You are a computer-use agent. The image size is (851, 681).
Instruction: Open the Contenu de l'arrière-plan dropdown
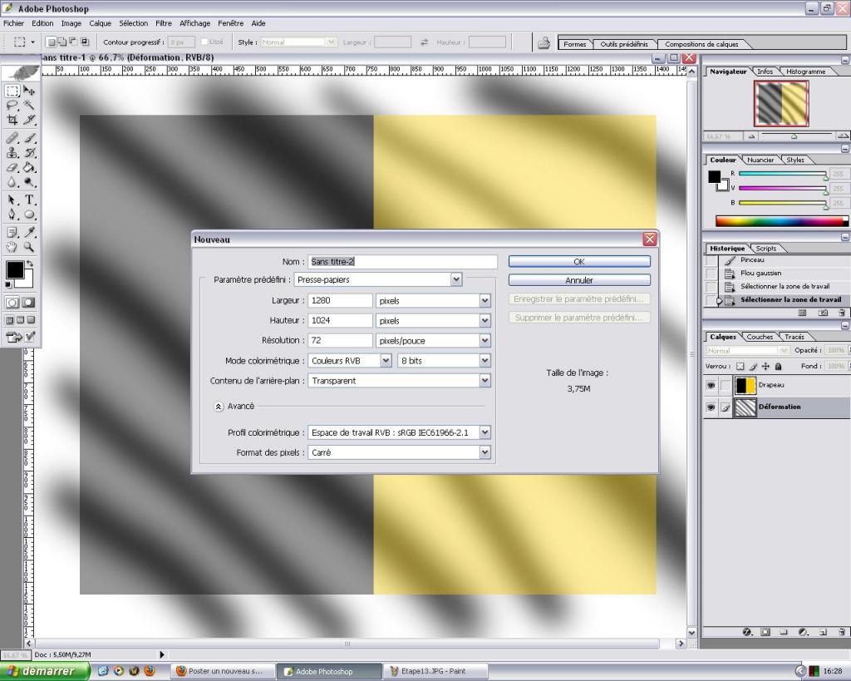coord(485,381)
